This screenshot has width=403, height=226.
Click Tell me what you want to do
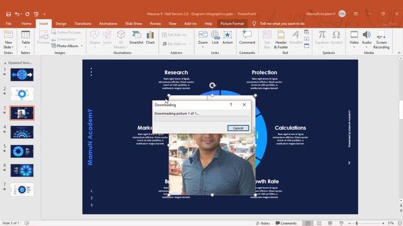point(282,24)
